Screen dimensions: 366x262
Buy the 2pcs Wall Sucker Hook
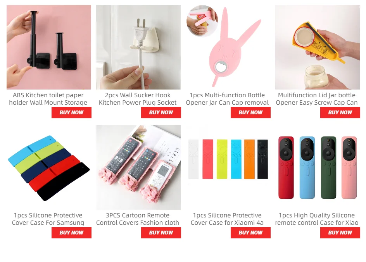161,112
